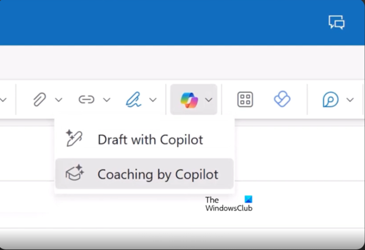Click the search bubble icon
The image size is (365, 250).
click(330, 100)
